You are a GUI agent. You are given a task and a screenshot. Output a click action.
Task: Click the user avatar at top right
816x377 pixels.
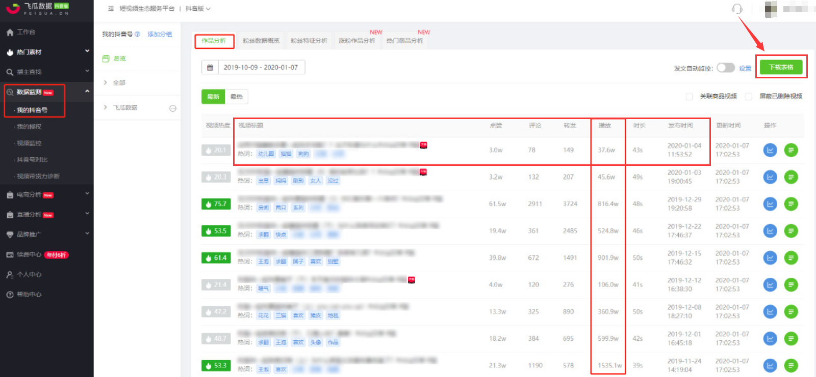point(771,9)
